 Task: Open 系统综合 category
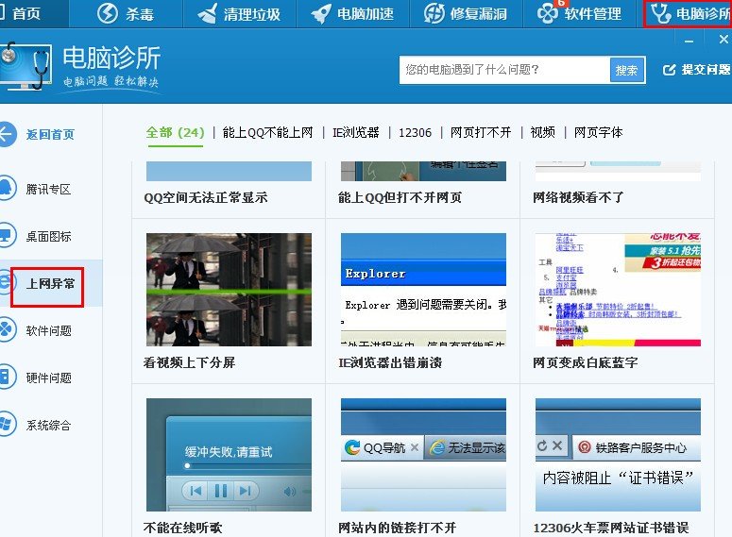[x=48, y=425]
